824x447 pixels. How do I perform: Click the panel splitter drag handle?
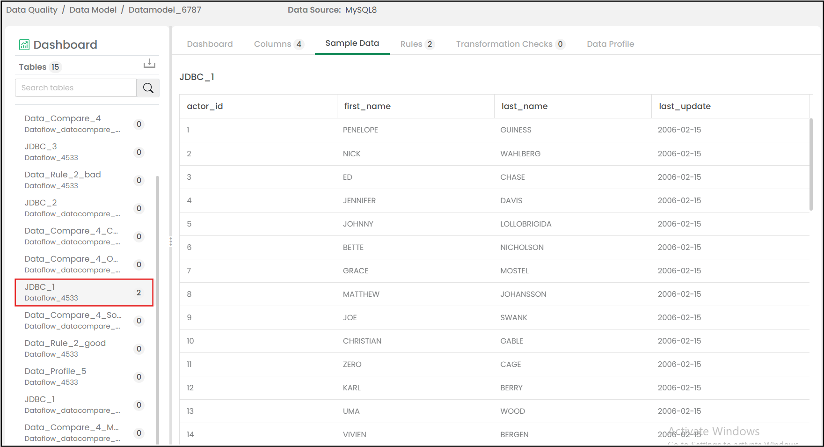170,242
